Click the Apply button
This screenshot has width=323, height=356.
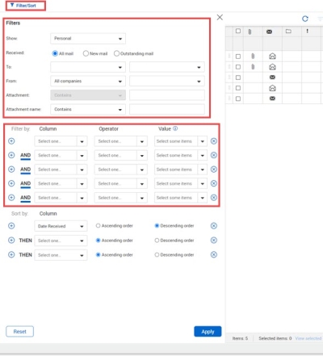[x=208, y=332]
